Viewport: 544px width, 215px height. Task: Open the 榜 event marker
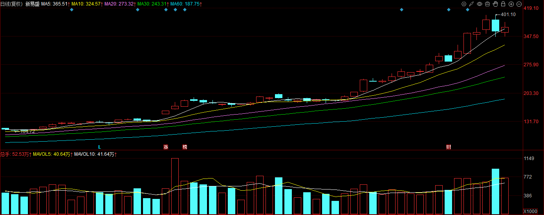185,147
